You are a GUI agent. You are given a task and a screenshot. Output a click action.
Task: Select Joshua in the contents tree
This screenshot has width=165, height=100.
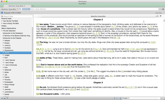[16, 53]
